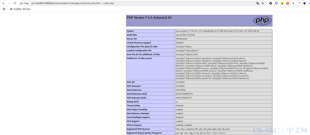Reload the current page
The height and width of the screenshot is (135, 310).
pyautogui.click(x=15, y=3)
